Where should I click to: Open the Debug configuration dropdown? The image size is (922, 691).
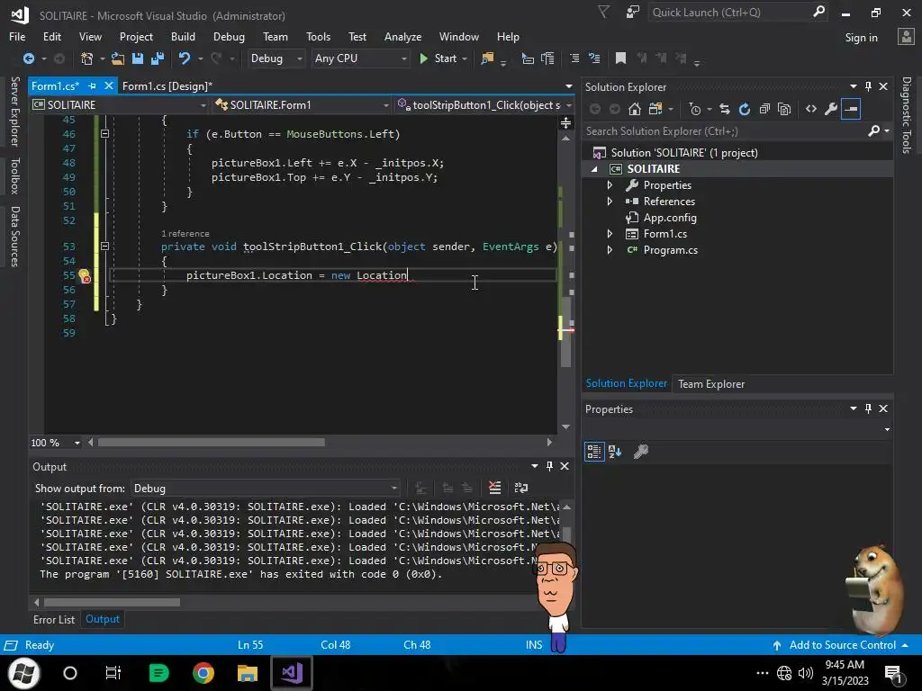(x=276, y=58)
